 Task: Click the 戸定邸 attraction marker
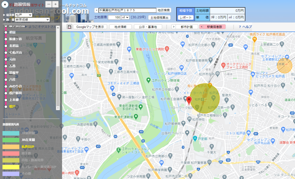pos(195,139)
